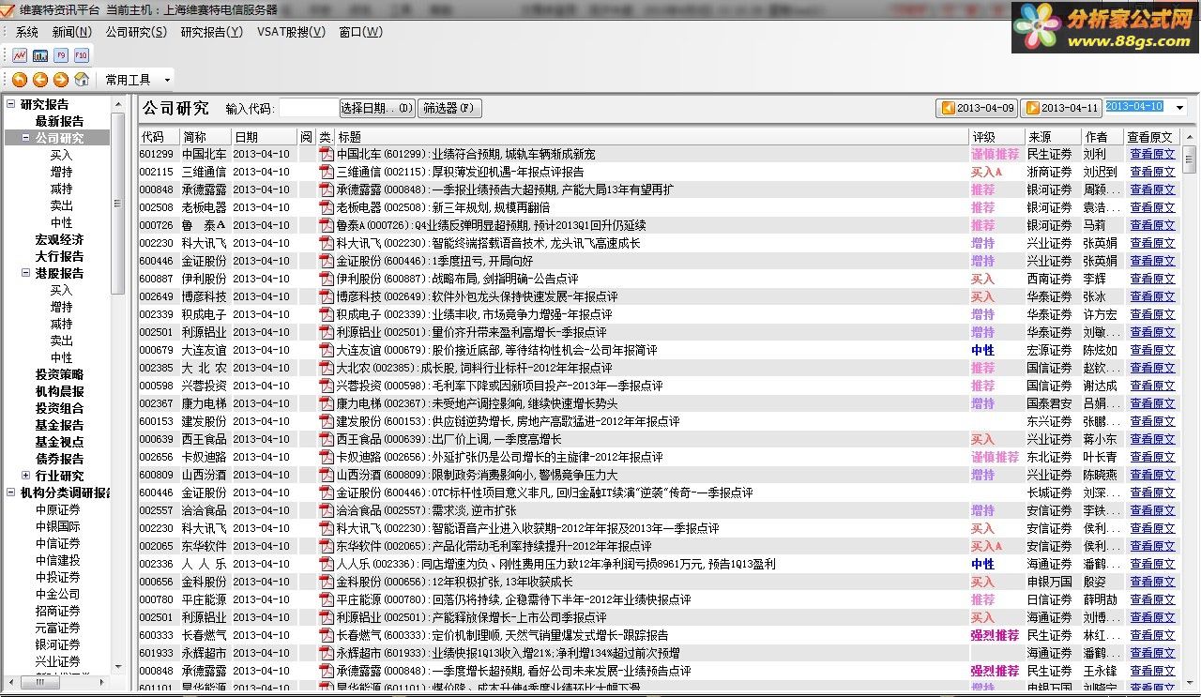Select 最新报告 in the tree

click(x=59, y=121)
